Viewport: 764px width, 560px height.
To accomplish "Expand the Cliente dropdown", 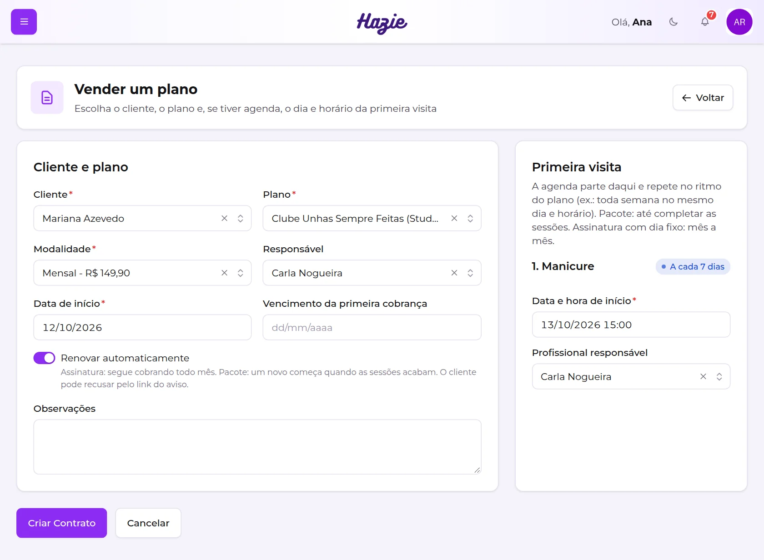I will 241,218.
